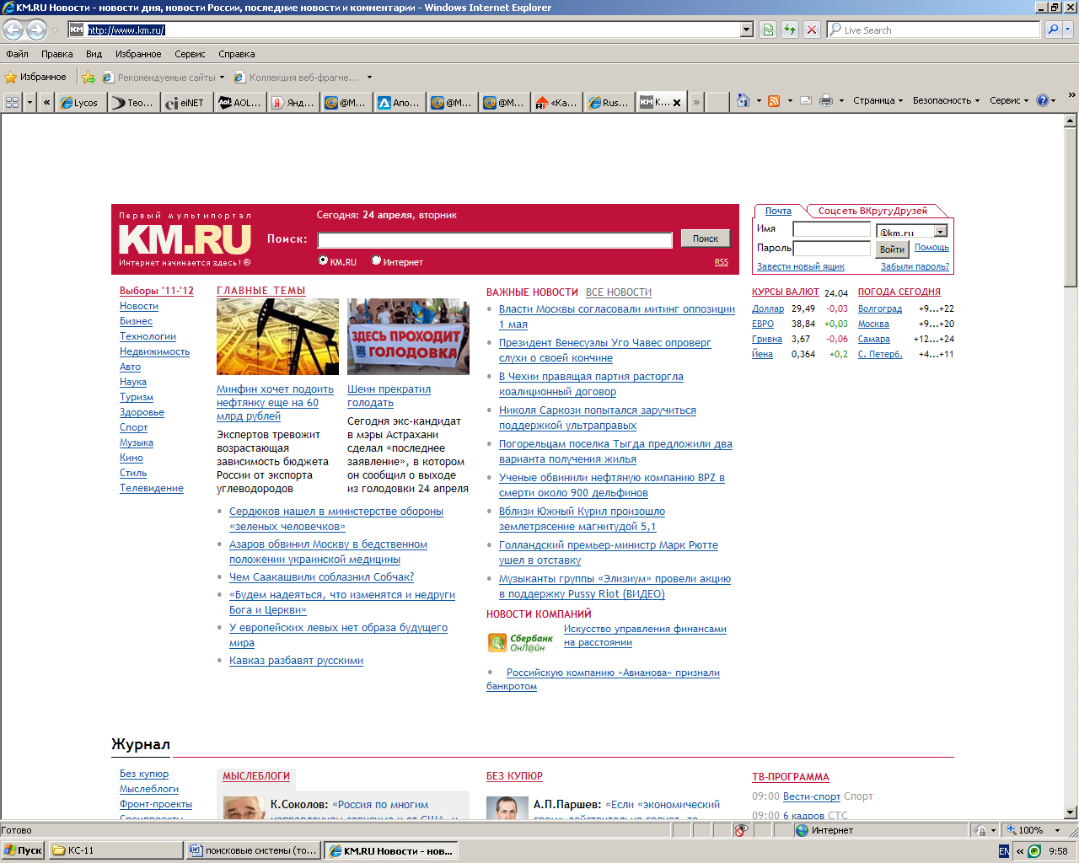
Task: Click the Print printer icon
Action: 826,100
